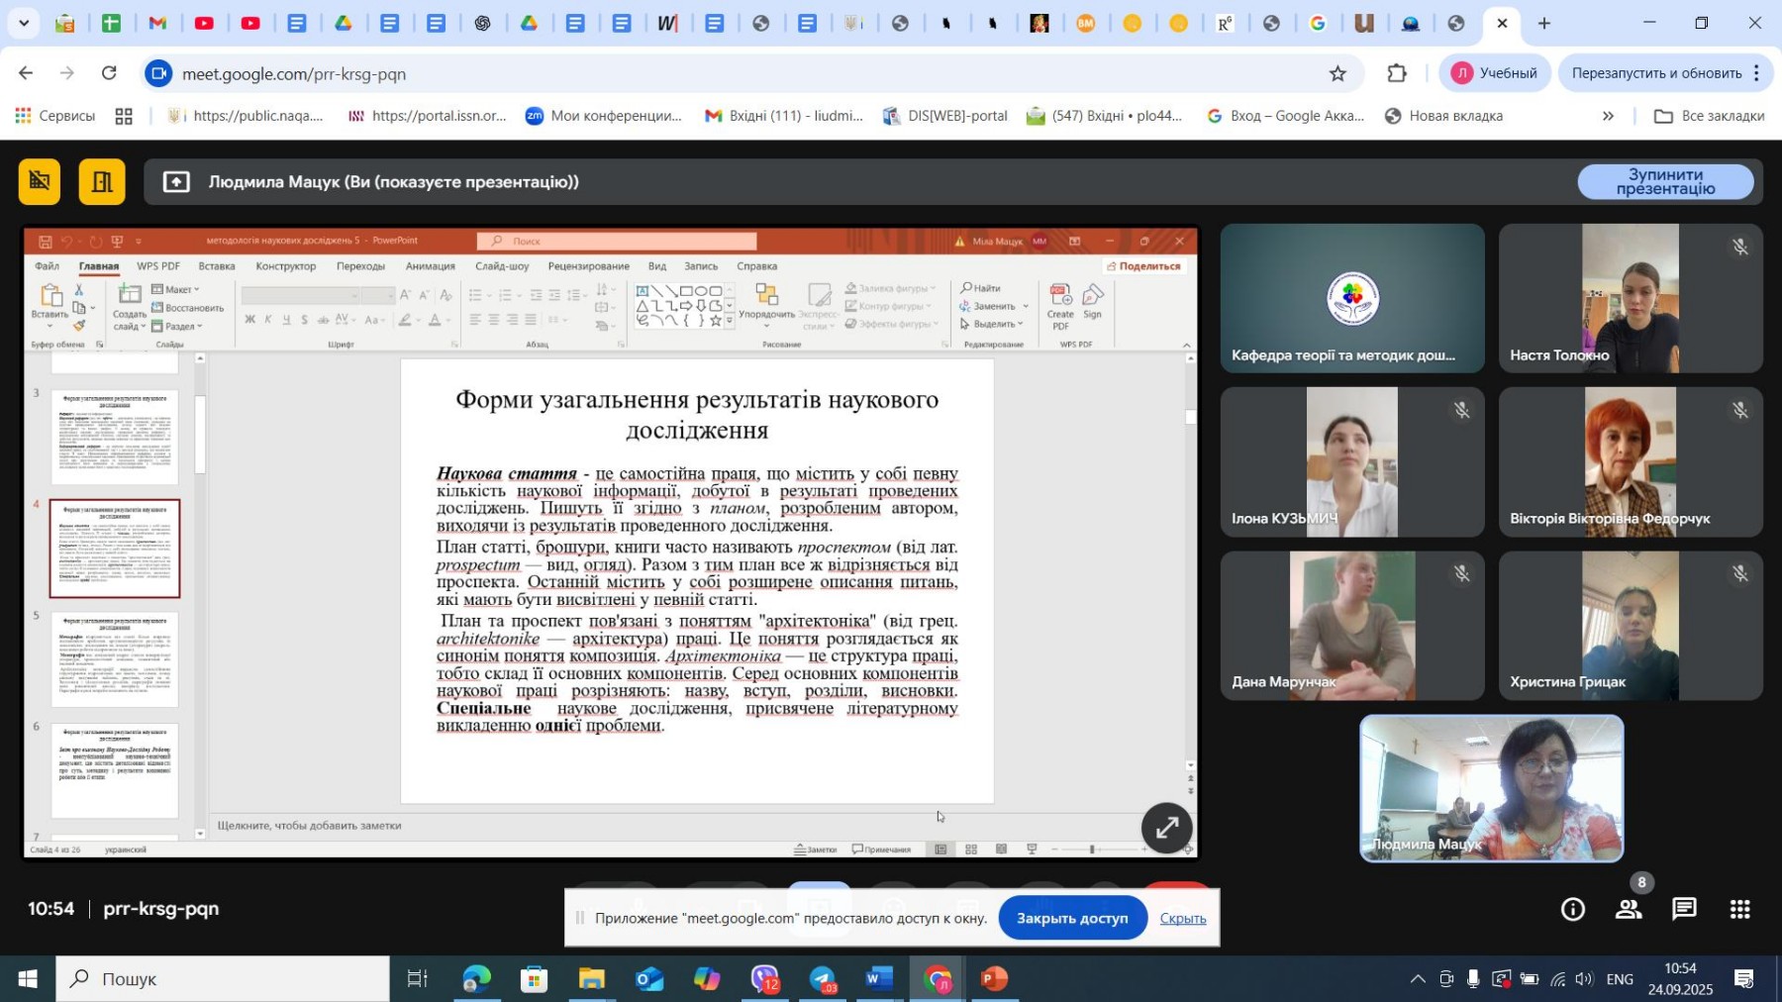
Task: Open the Анимация ribbon tab
Action: [430, 266]
